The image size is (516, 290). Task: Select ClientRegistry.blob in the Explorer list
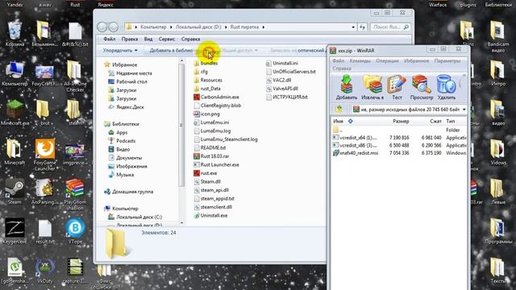(217, 106)
